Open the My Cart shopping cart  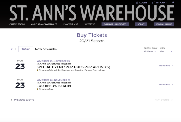[x=159, y=2]
